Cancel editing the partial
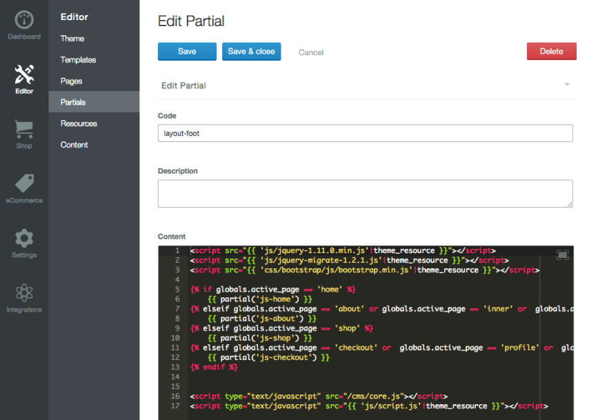This screenshot has width=607, height=420. tap(310, 52)
